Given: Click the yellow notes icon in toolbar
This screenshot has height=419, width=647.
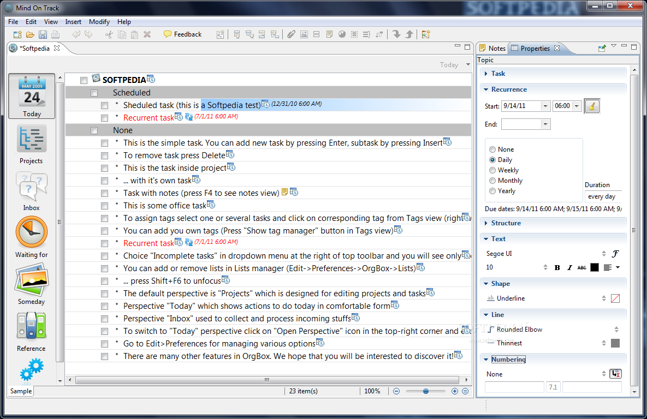Looking at the screenshot, I should click(x=329, y=34).
